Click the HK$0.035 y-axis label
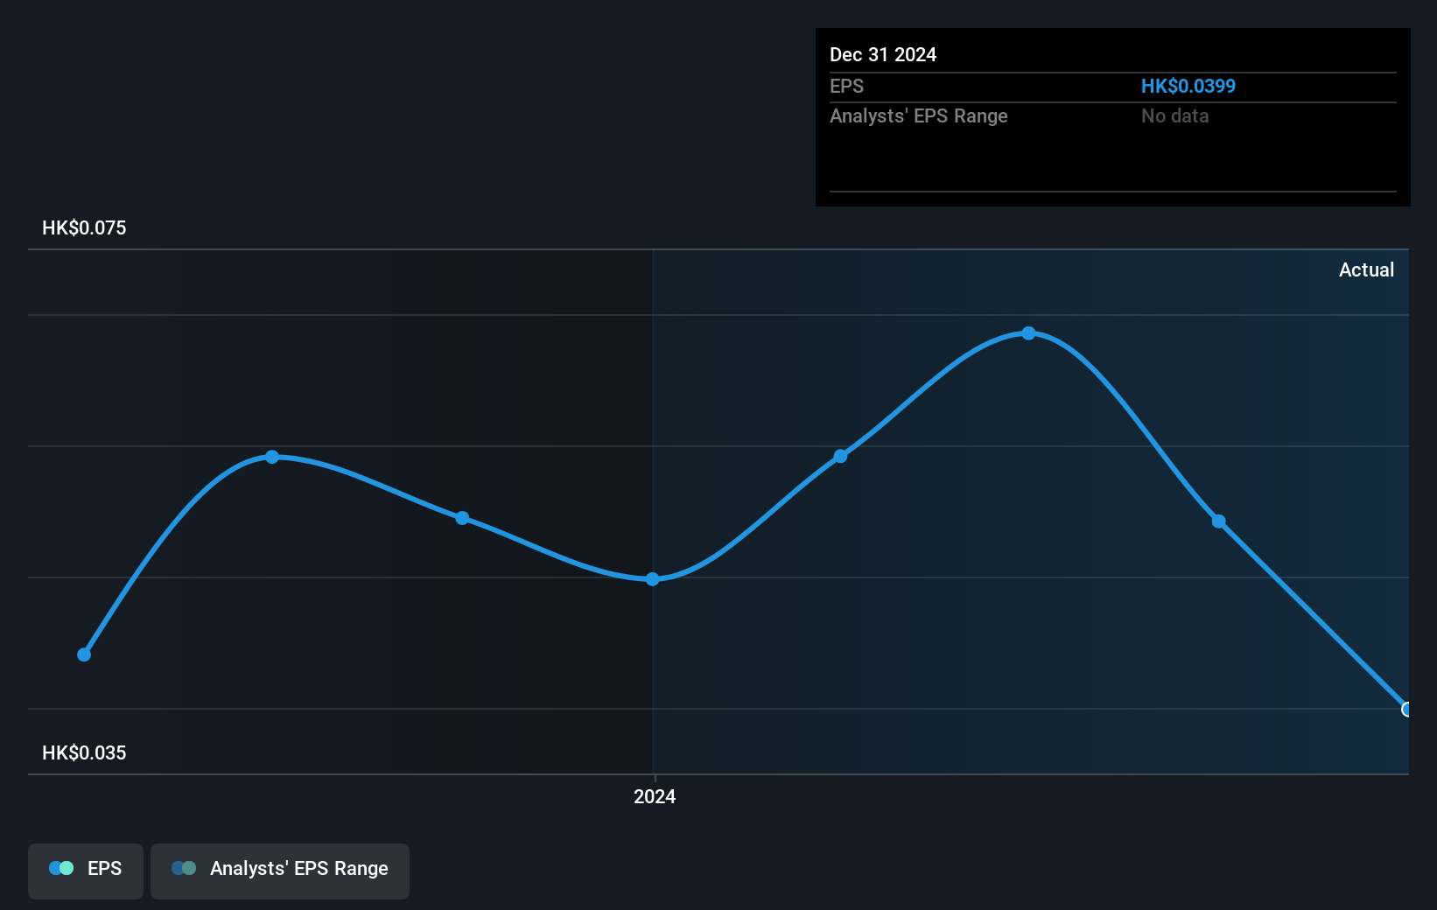The image size is (1437, 910). pyautogui.click(x=84, y=752)
